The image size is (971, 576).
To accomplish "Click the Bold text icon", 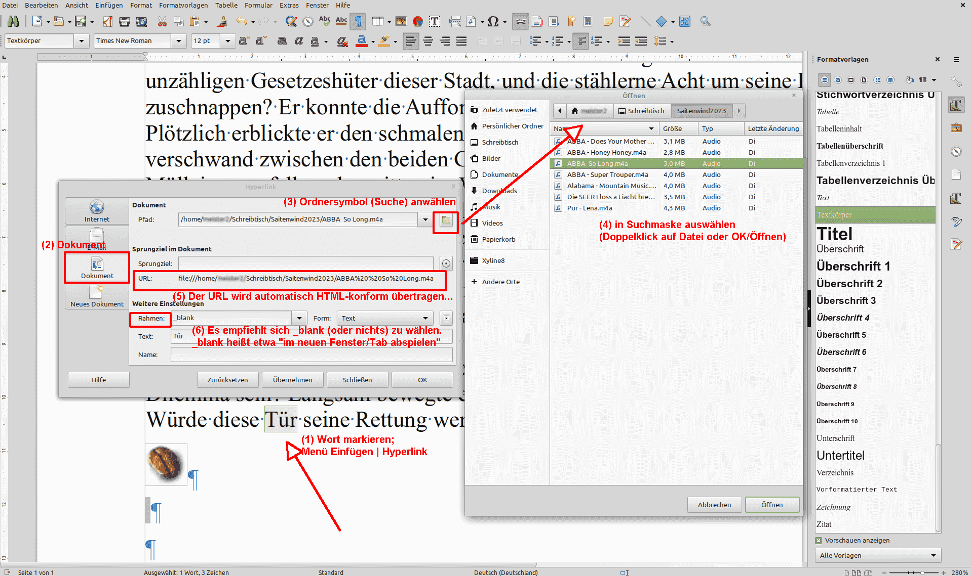I will (282, 41).
